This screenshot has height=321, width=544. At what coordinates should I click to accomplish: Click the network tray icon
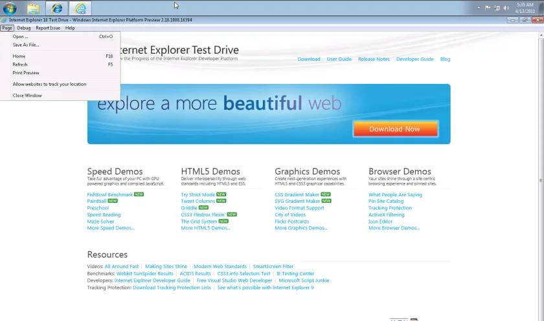497,8
